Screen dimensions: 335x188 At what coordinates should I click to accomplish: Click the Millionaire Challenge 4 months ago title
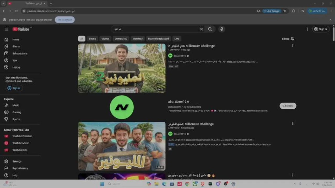tap(191, 124)
